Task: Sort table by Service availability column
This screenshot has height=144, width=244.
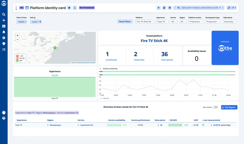Action: point(117,120)
